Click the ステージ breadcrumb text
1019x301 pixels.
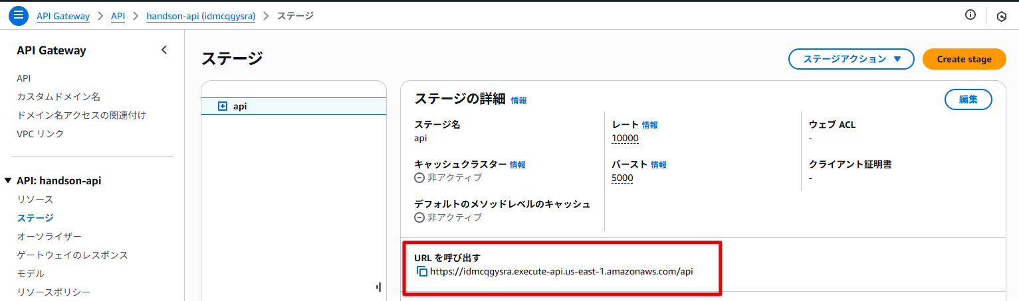[295, 16]
